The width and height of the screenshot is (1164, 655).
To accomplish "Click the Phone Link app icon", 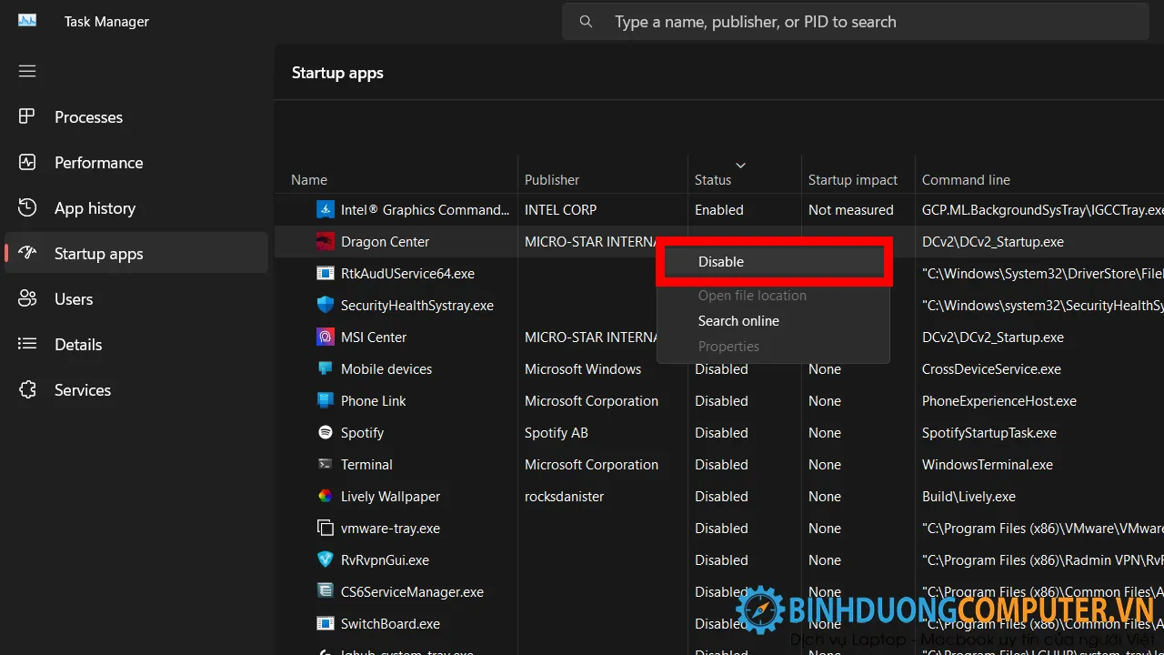I will [326, 400].
